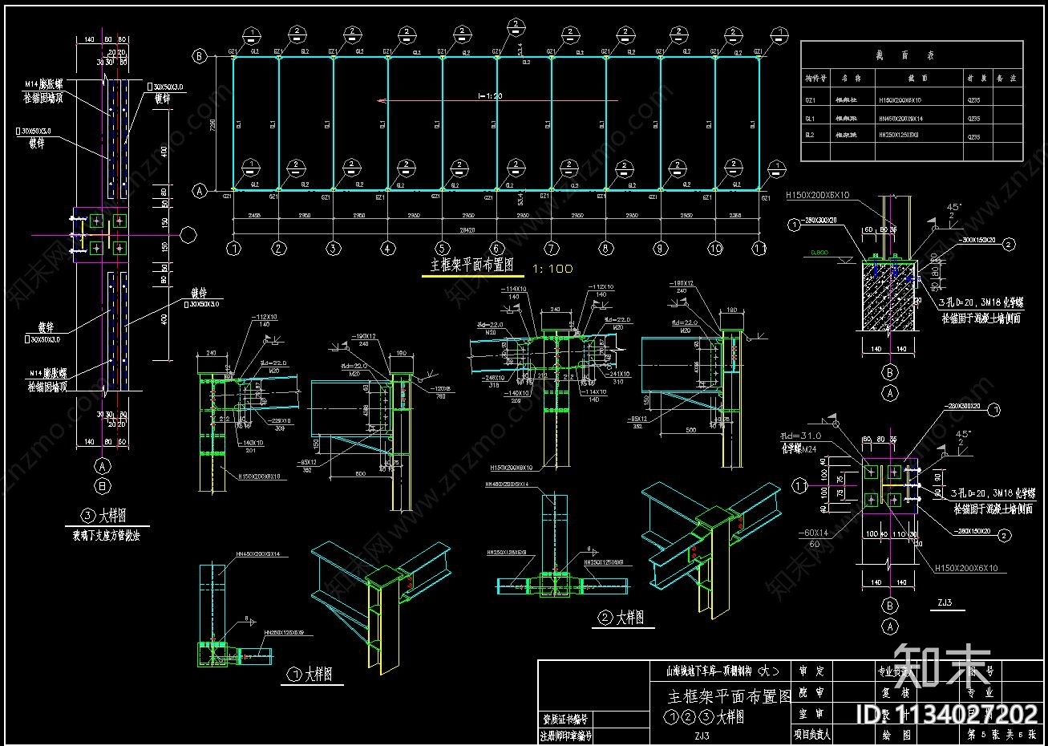Select axis bubble B left of plan
The image size is (1048, 746).
199,56
